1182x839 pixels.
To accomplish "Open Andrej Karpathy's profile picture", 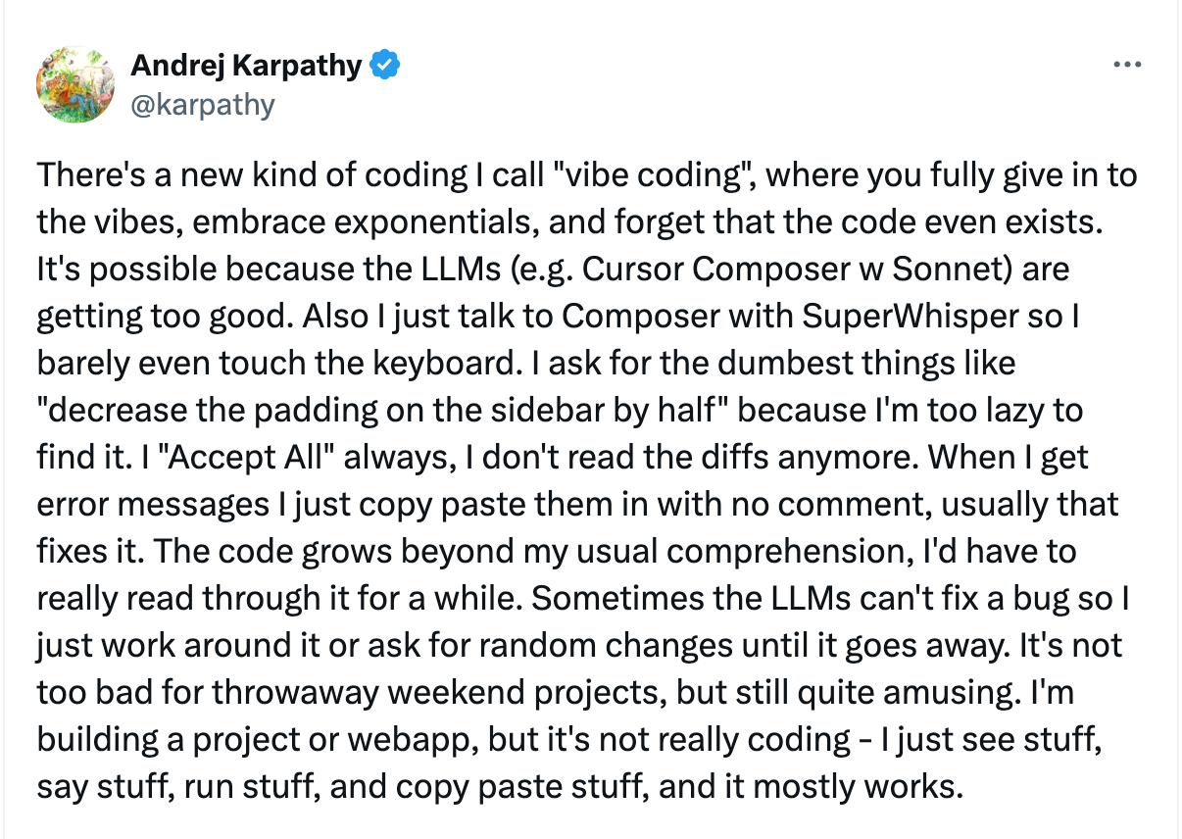I will [75, 84].
